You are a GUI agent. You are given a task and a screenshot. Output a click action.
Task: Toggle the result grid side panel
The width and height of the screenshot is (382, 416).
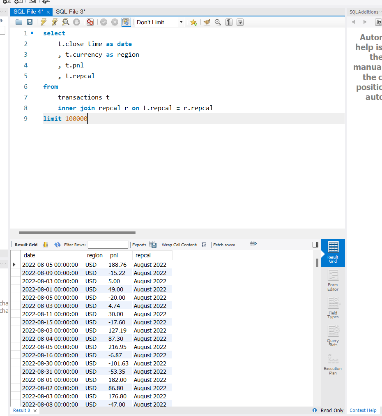click(315, 244)
